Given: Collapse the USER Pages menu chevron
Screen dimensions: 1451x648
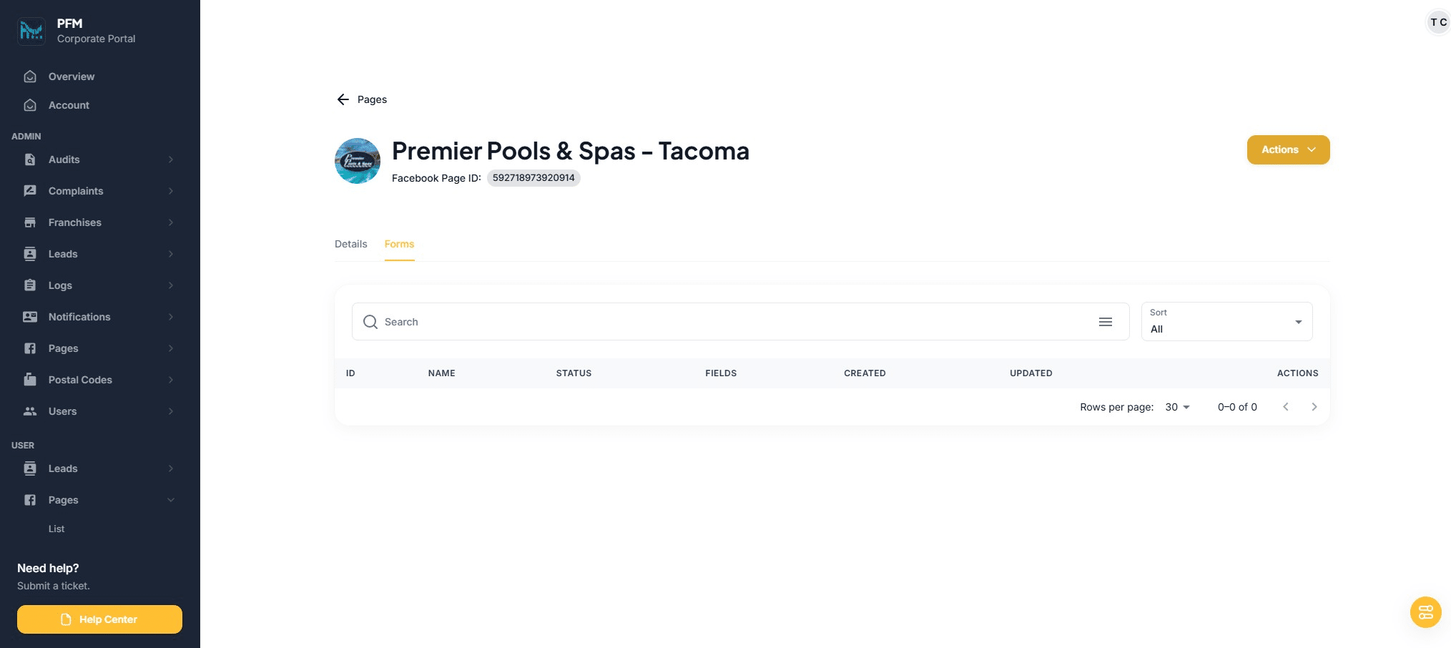Looking at the screenshot, I should [x=171, y=500].
